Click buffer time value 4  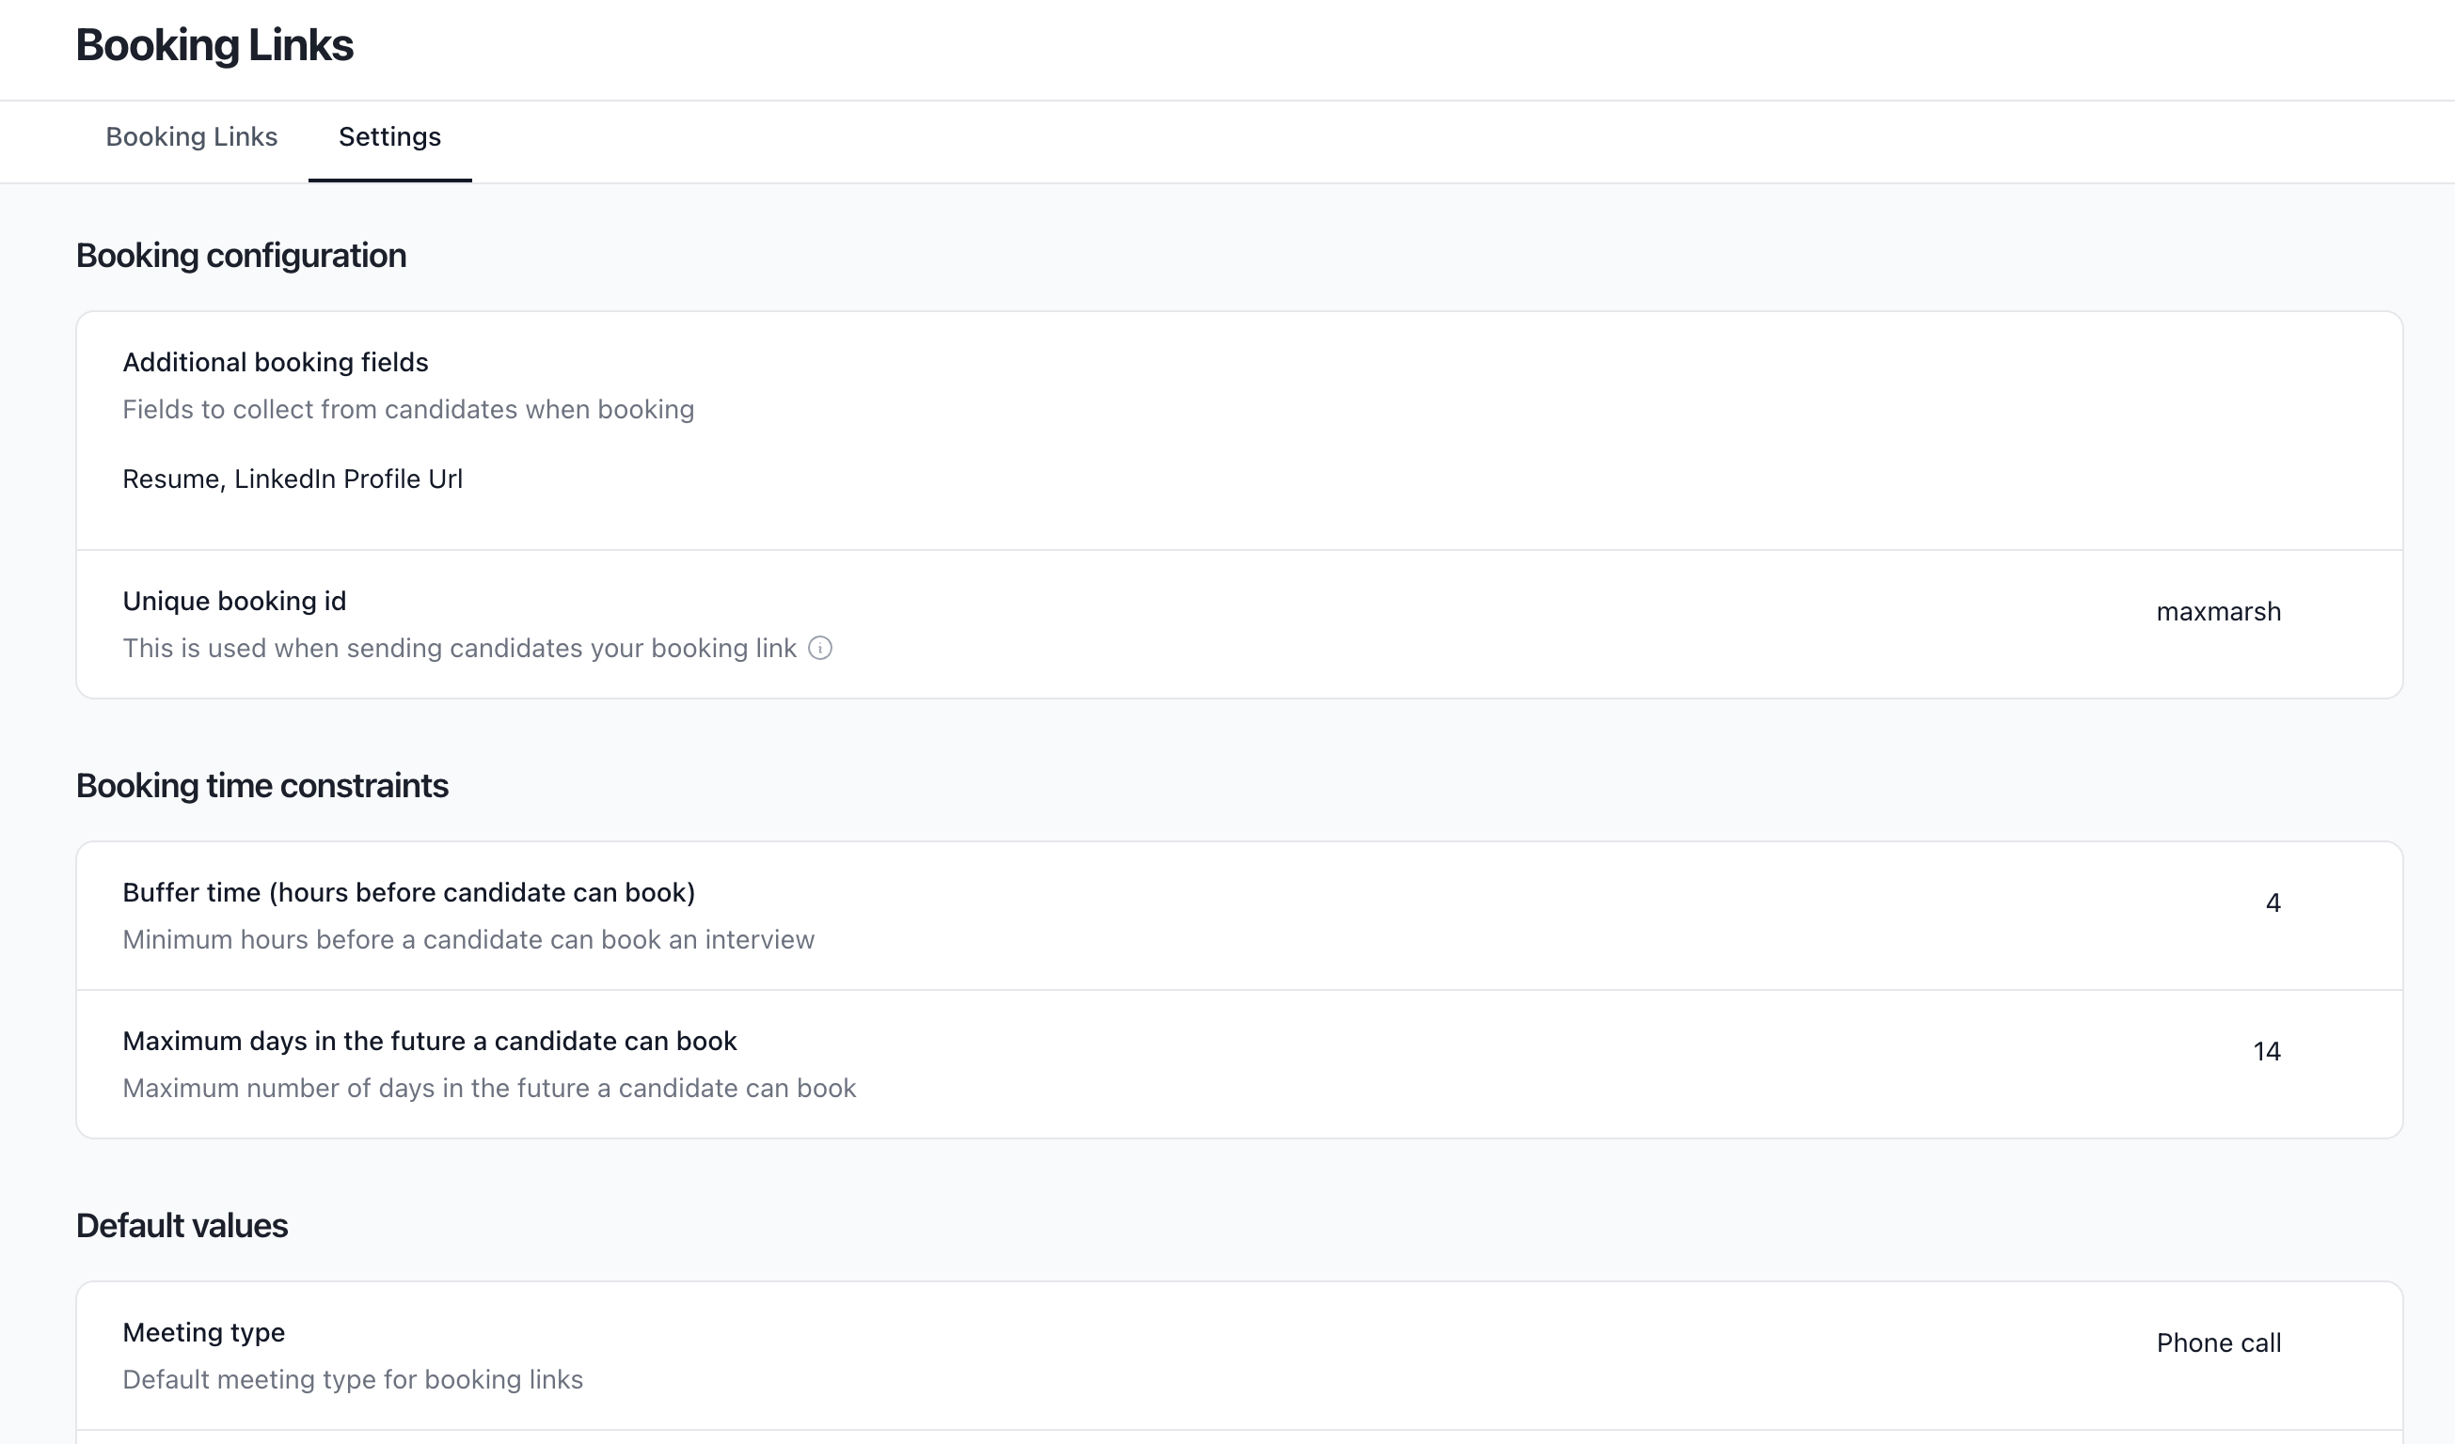tap(2273, 903)
